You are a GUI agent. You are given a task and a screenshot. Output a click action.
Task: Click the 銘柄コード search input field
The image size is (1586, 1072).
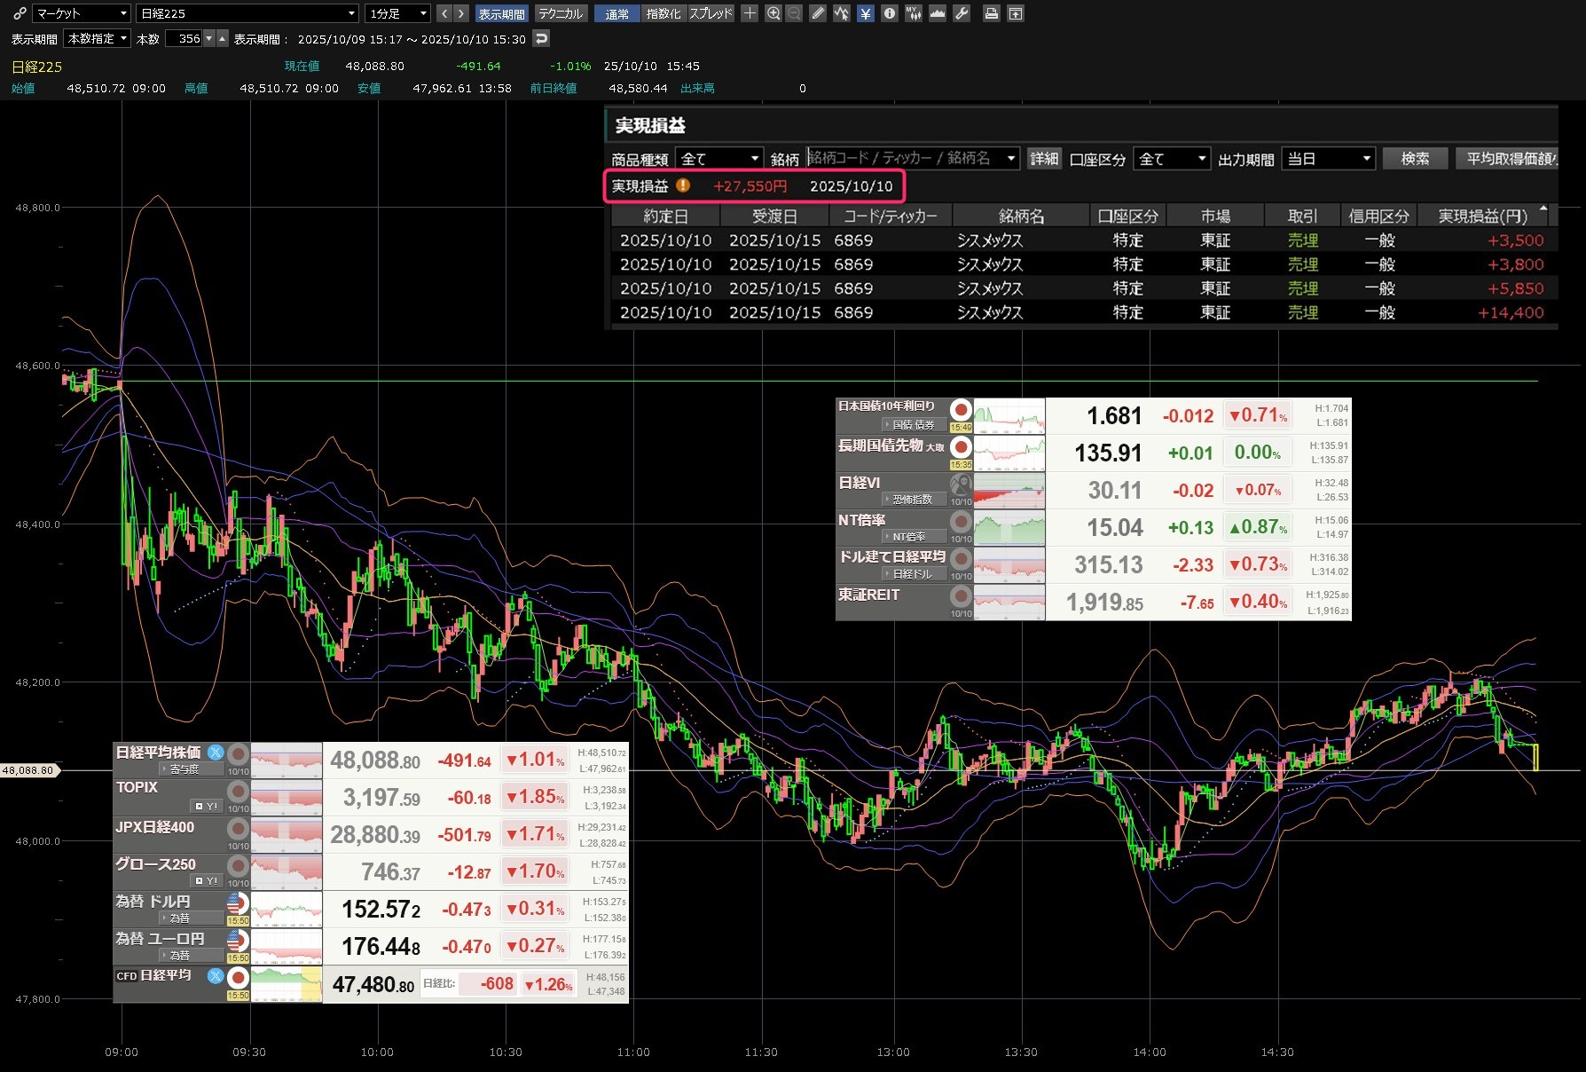click(x=905, y=158)
